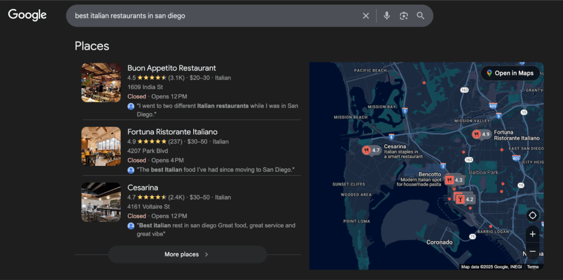563x280 pixels.
Task: Click the Google logo
Action: 27,15
